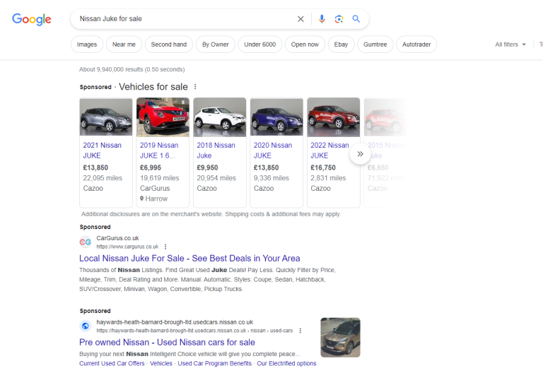
Task: Click haywards-heath-barnard-brough-ltd.usedcars.nissan.co.uk site name
Action: pyautogui.click(x=175, y=322)
